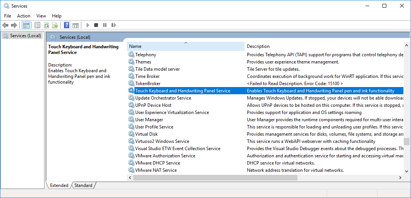
Task: Select the Virtual Disk service name
Action: coord(147,134)
